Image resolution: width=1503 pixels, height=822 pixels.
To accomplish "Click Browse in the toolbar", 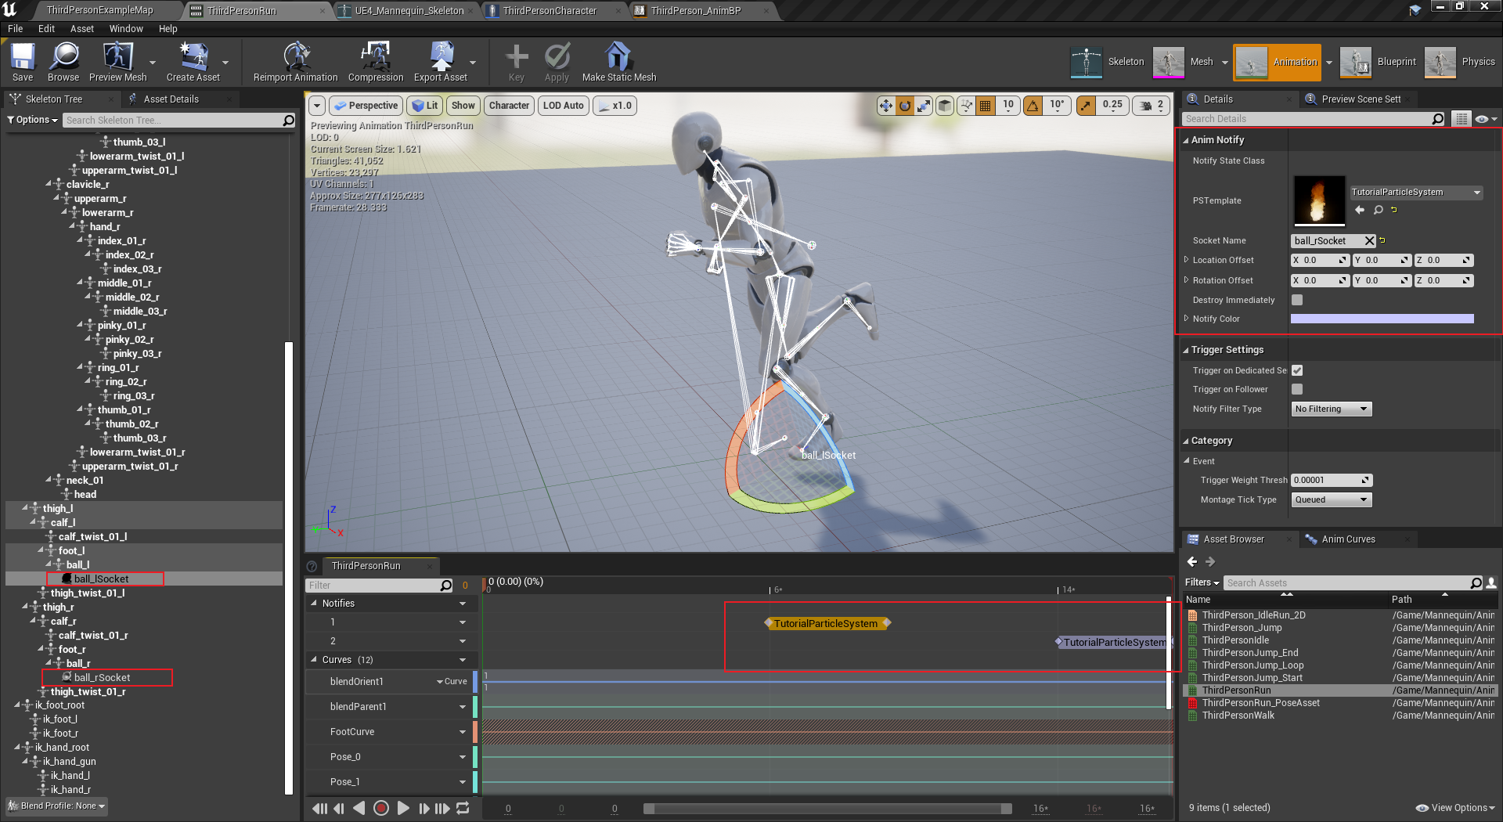I will pyautogui.click(x=63, y=62).
